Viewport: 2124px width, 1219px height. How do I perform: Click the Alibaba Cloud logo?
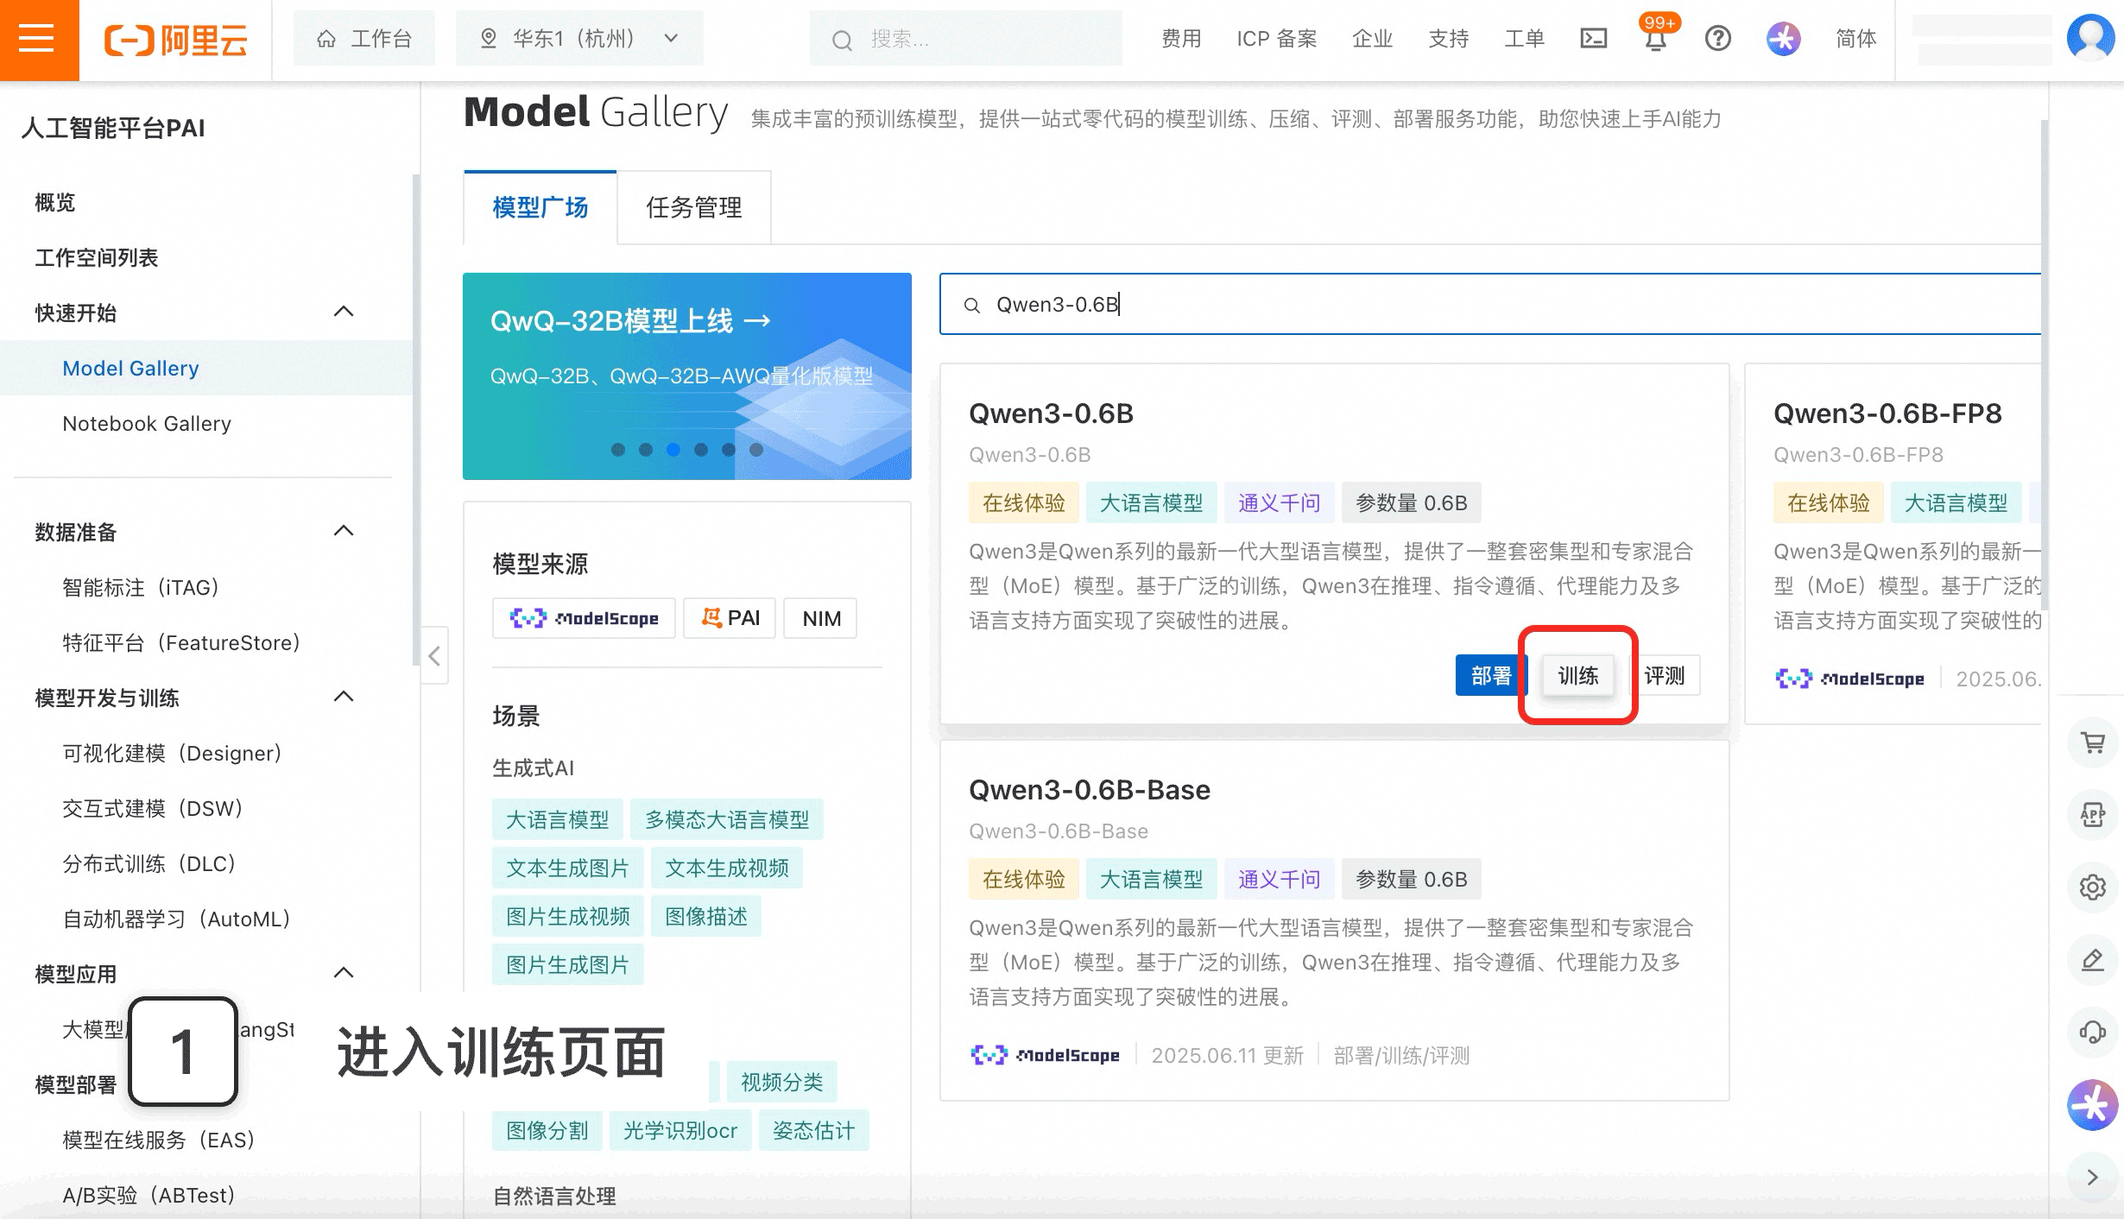point(176,40)
